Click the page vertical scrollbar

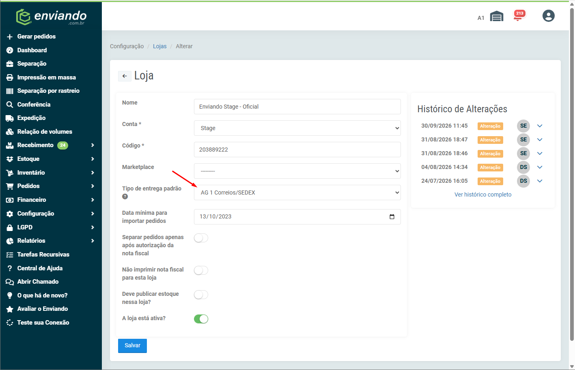[572, 174]
